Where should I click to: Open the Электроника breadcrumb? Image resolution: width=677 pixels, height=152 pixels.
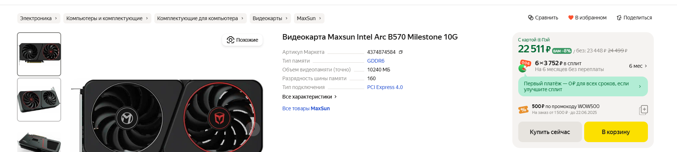pyautogui.click(x=38, y=18)
